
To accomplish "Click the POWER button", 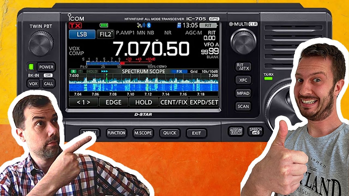I will [46, 67].
